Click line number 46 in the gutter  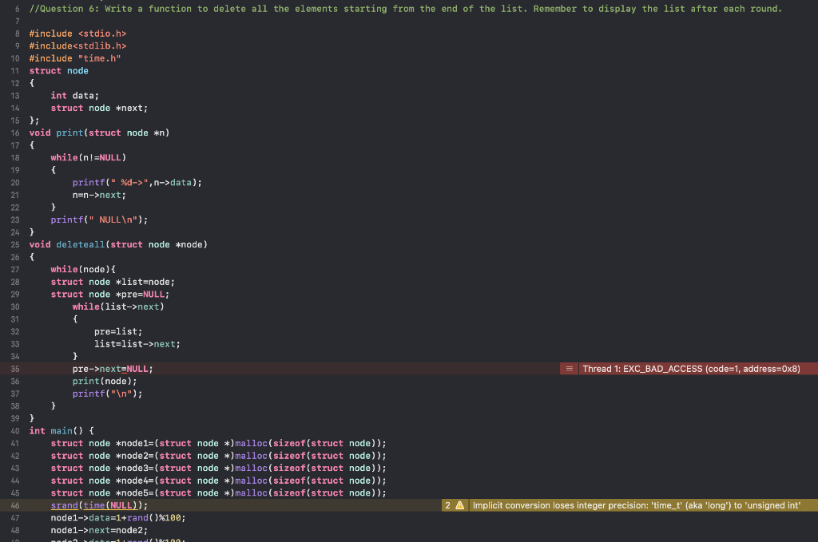point(14,505)
